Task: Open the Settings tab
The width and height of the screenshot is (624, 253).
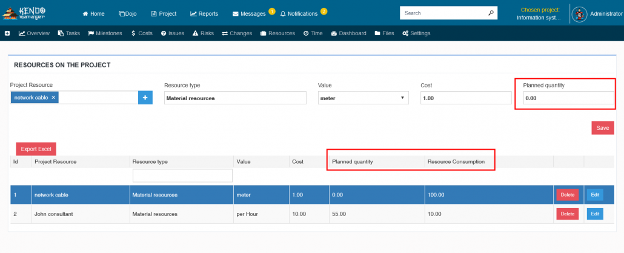Action: pyautogui.click(x=416, y=33)
